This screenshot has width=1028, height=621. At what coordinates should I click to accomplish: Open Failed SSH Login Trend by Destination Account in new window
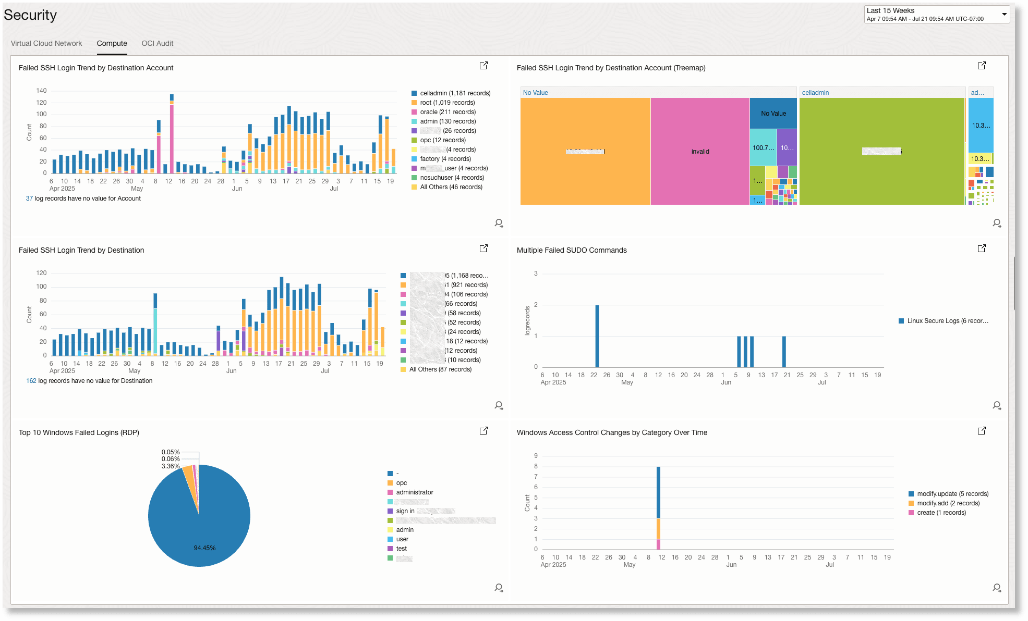click(x=483, y=66)
